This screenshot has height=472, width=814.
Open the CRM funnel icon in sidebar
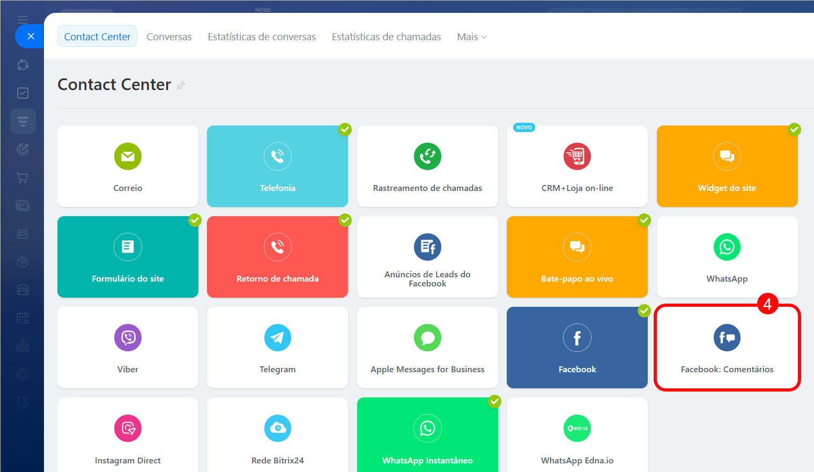point(23,121)
